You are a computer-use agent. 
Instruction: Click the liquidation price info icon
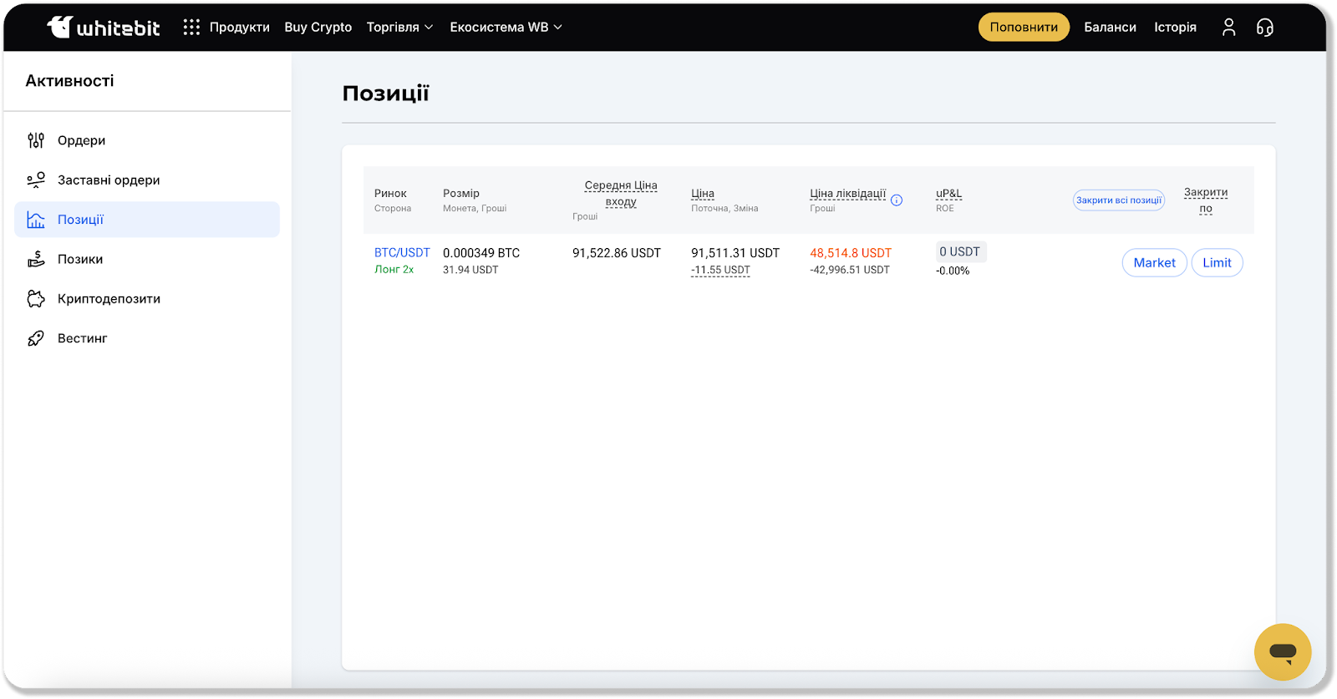click(x=897, y=200)
